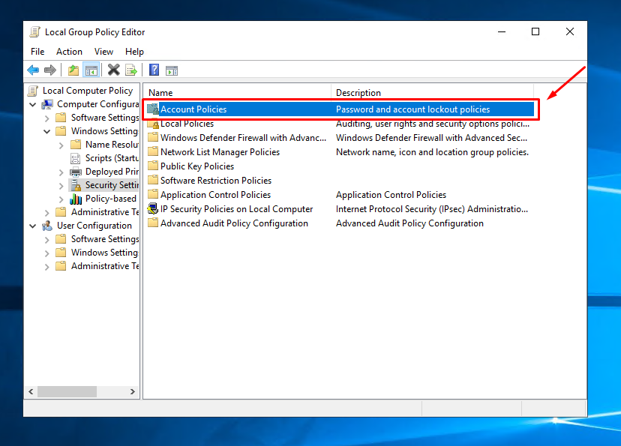621x446 pixels.
Task: Click the Account Policies folder icon
Action: point(152,109)
